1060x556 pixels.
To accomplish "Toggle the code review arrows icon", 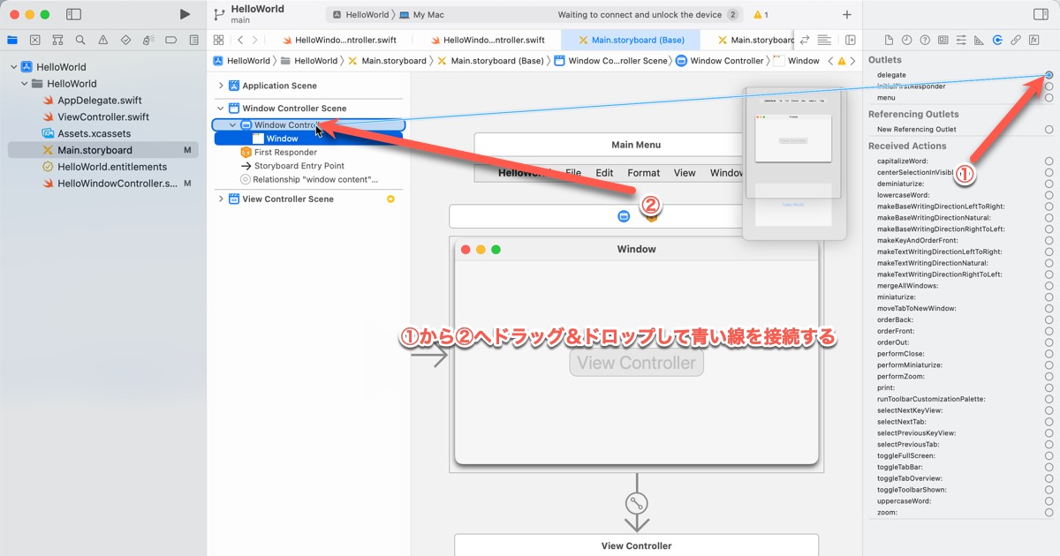I will [805, 40].
